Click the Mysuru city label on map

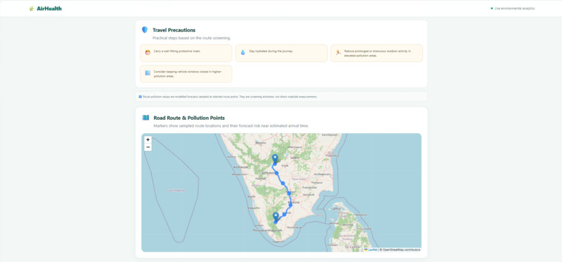click(x=261, y=143)
